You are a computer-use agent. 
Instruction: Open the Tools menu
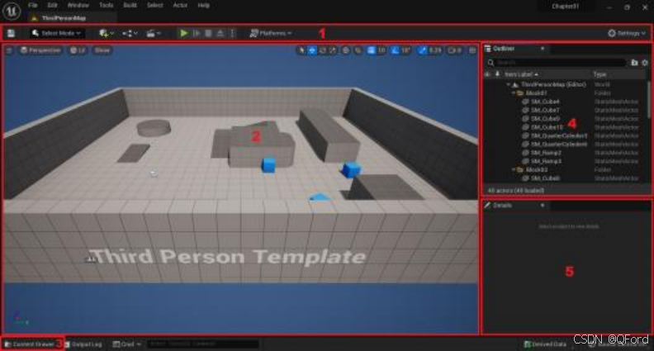point(106,6)
